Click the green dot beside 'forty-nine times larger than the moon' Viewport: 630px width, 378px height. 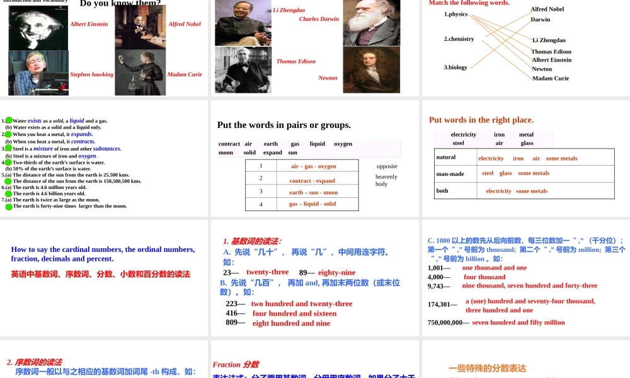click(x=9, y=207)
